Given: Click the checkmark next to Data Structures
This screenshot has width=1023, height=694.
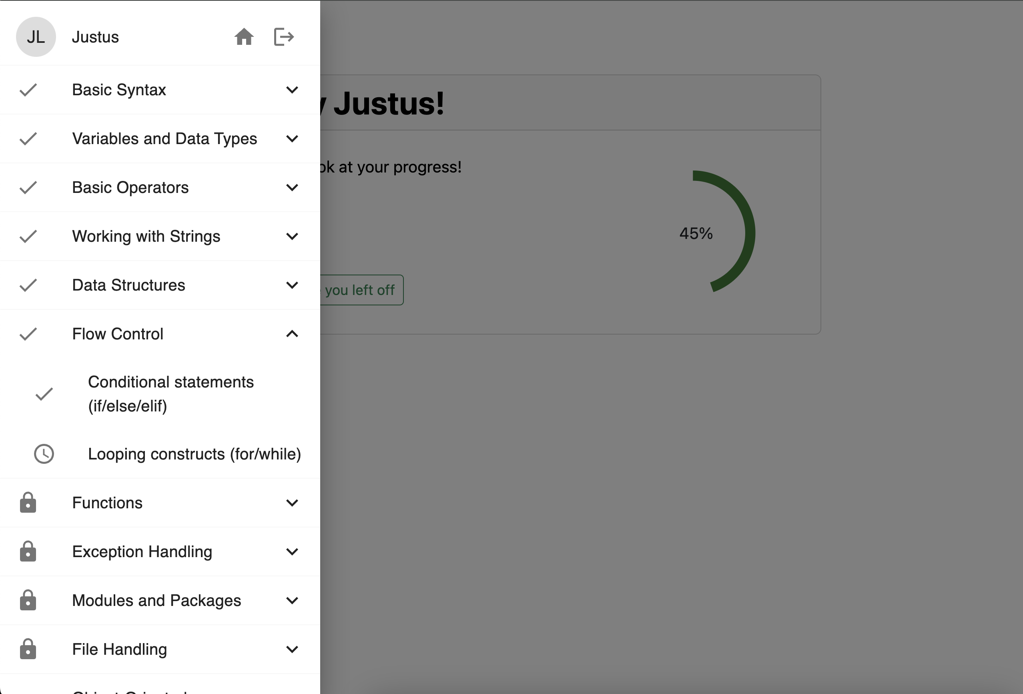Looking at the screenshot, I should pyautogui.click(x=28, y=285).
